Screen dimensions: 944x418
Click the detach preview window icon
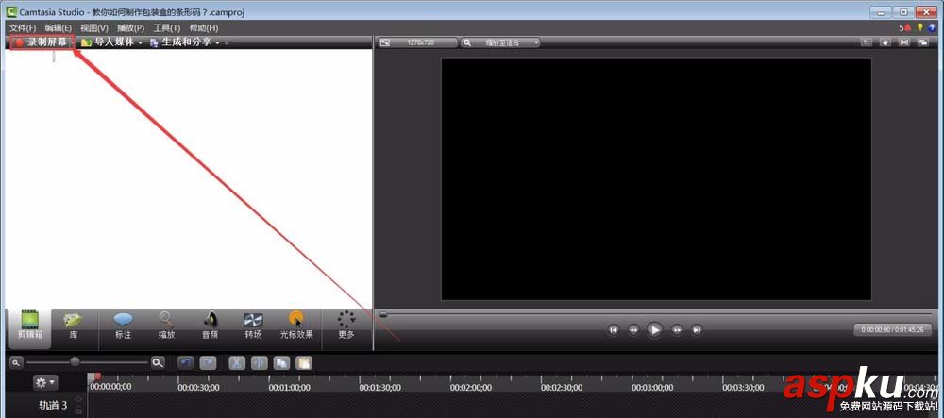coord(923,42)
